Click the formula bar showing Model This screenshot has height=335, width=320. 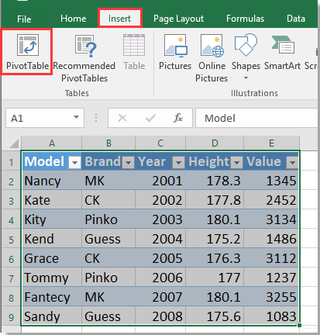[x=257, y=118]
